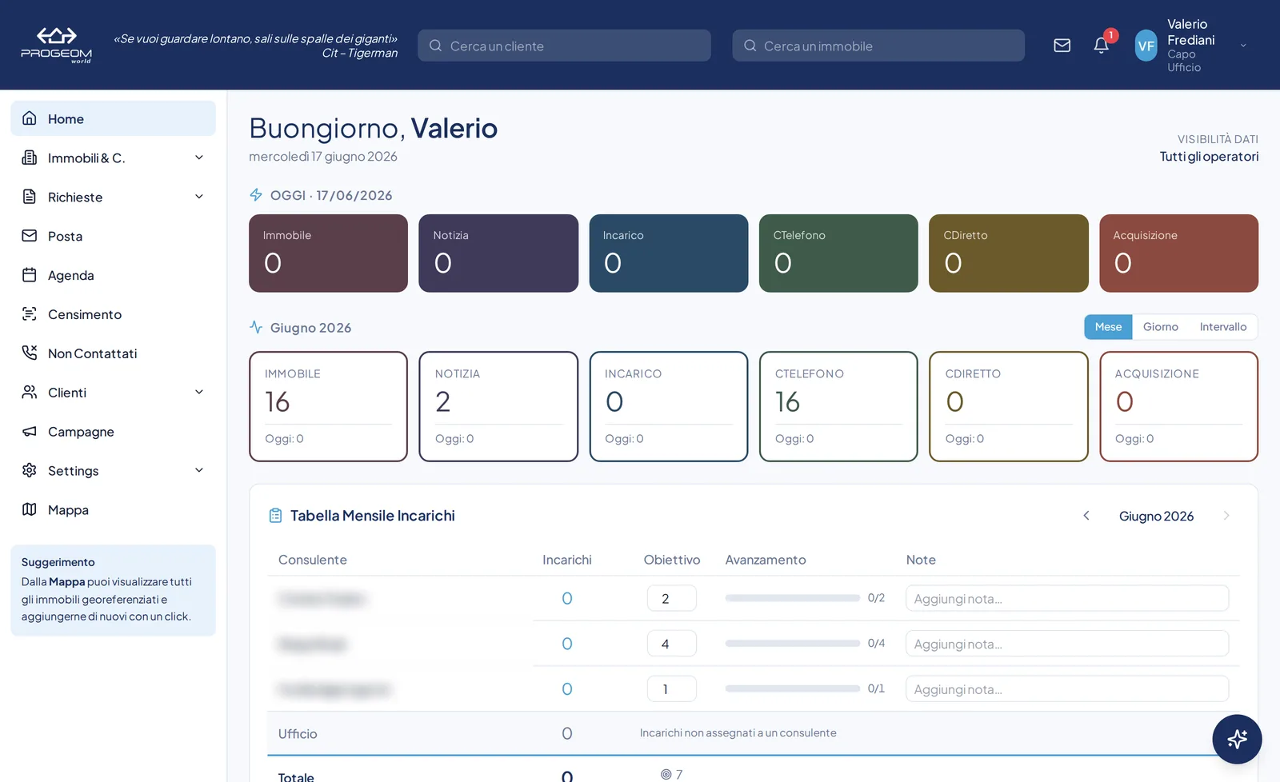Image resolution: width=1280 pixels, height=782 pixels.
Task: Click the Agenda calendar icon
Action: 30,275
